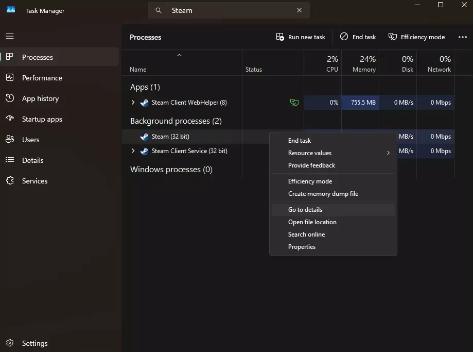Viewport: 473px width, 352px height.
Task: Click the toolbar End task circle icon
Action: (x=344, y=37)
